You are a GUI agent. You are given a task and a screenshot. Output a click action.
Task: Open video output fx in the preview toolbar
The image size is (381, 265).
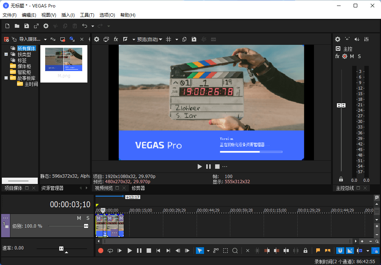(x=116, y=39)
